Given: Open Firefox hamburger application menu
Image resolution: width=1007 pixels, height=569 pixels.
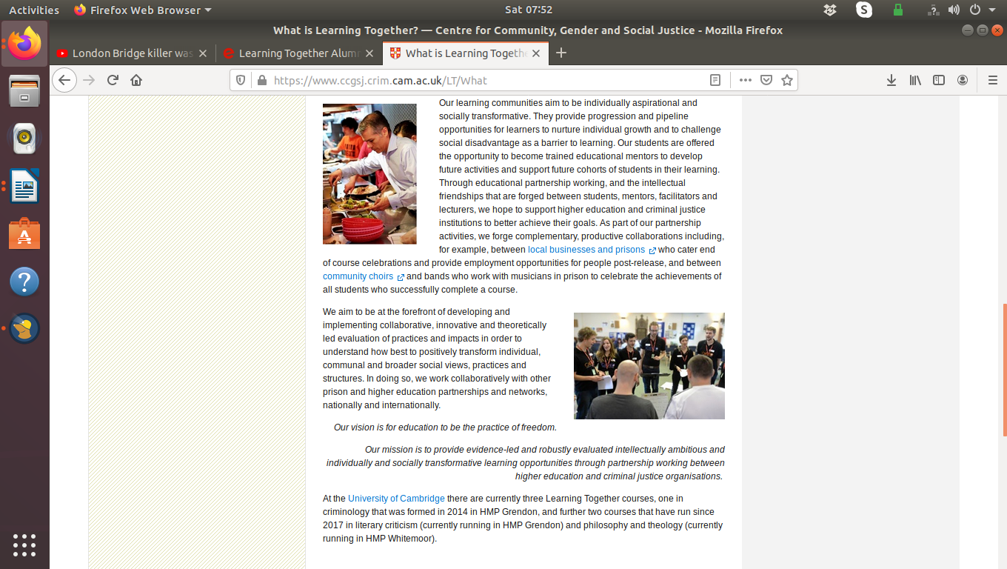Looking at the screenshot, I should (x=993, y=80).
